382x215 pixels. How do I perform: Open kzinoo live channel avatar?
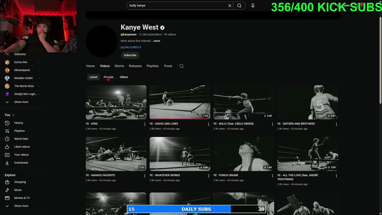coord(7,62)
